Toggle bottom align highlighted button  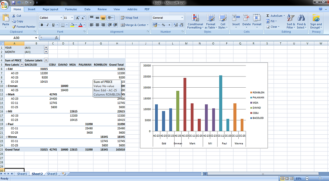point(103,18)
